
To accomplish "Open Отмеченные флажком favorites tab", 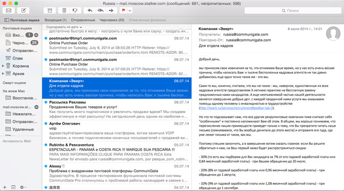I will coord(147,20).
